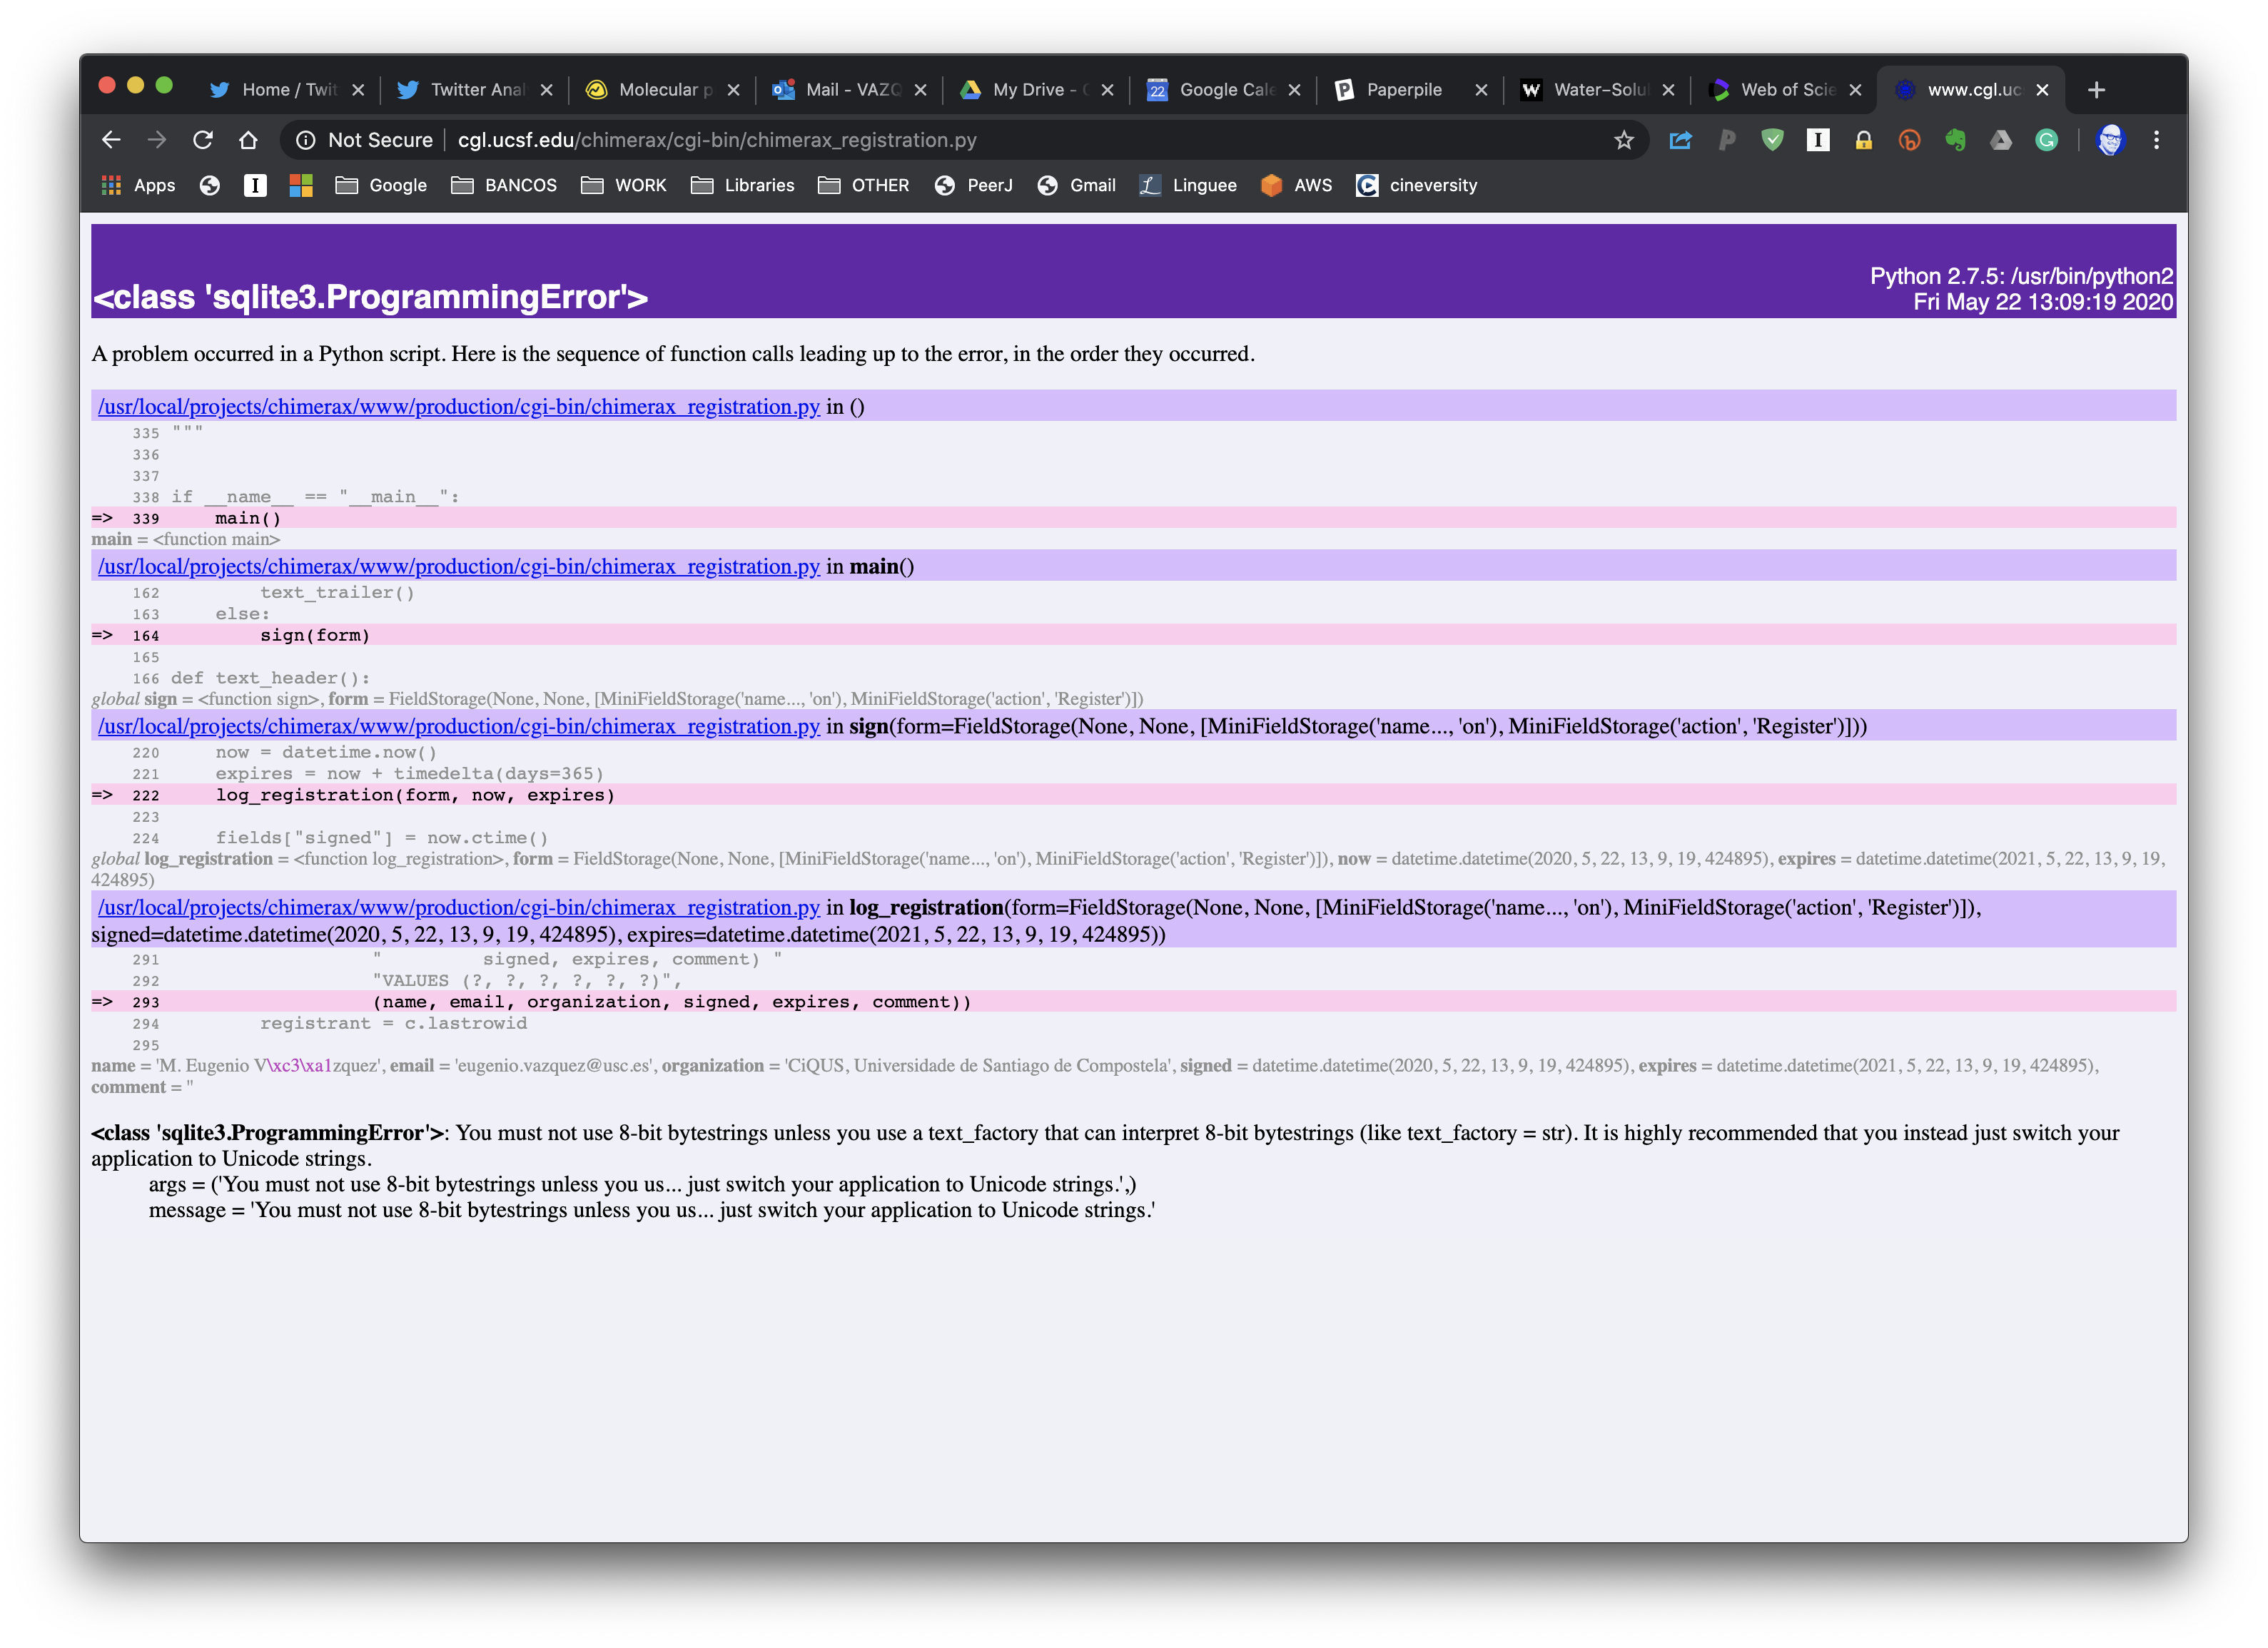
Task: Open the Grammarly extension icon
Action: click(x=2046, y=140)
